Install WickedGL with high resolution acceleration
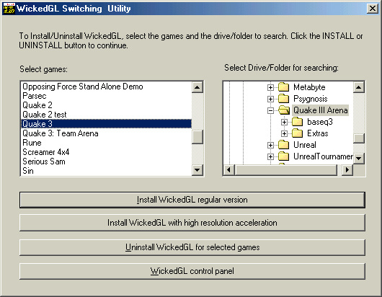The height and width of the screenshot is (297, 382). [x=192, y=223]
